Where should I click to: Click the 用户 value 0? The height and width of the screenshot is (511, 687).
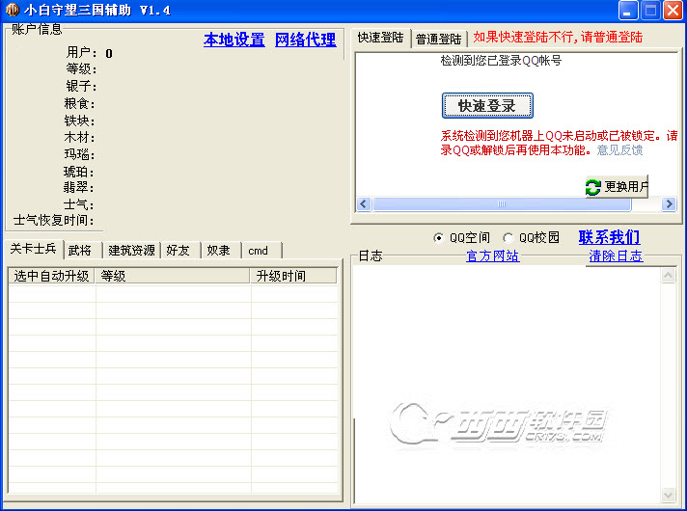109,53
